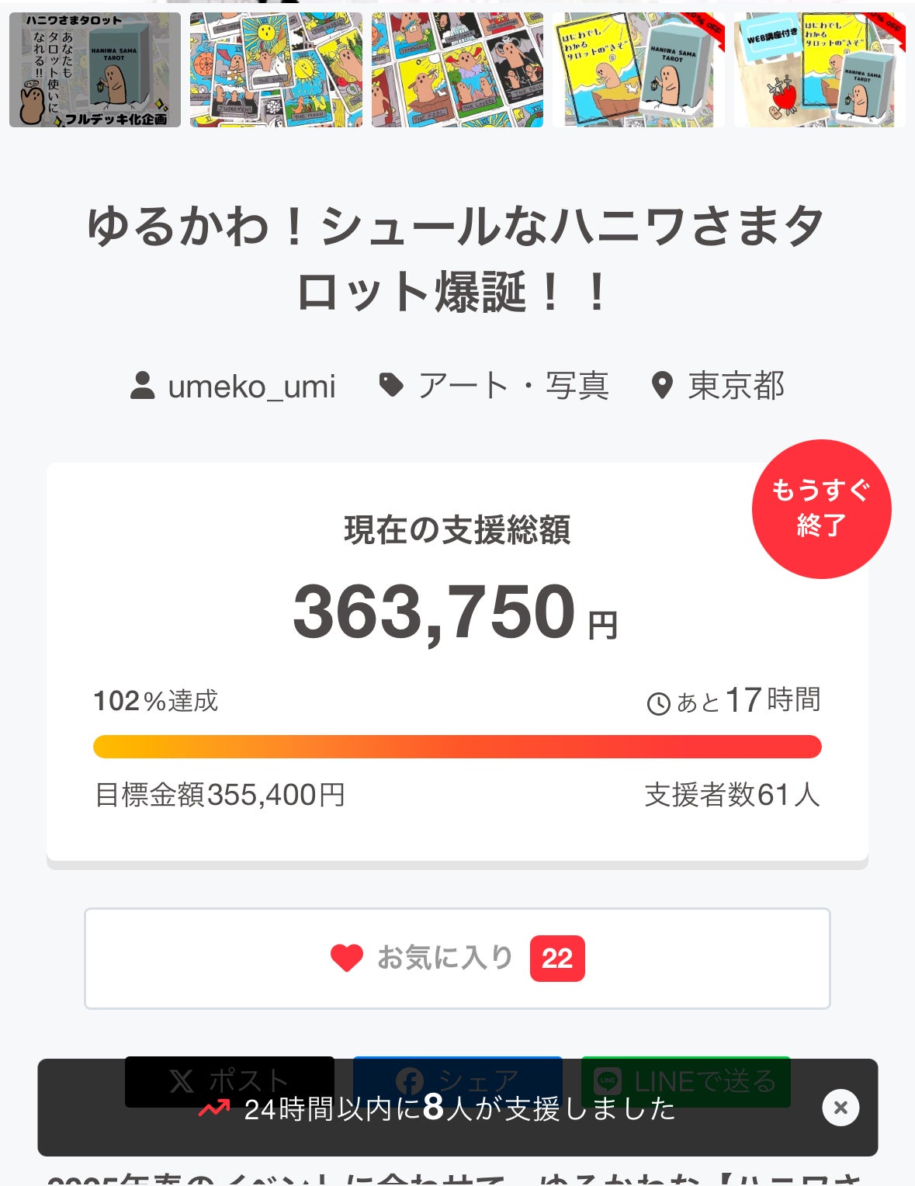The height and width of the screenshot is (1186, 915).
Task: Click the person icon beside umeko_umi
Action: click(x=143, y=386)
